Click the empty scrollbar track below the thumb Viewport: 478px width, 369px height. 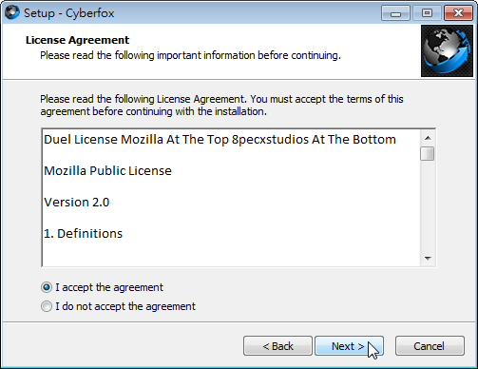click(x=428, y=206)
